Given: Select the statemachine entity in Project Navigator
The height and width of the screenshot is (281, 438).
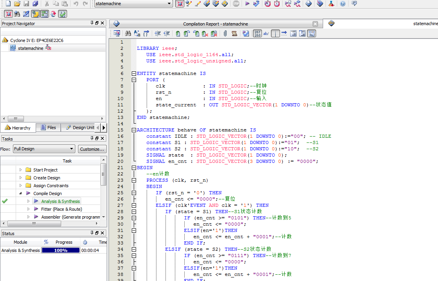Looking at the screenshot, I should (x=31, y=48).
